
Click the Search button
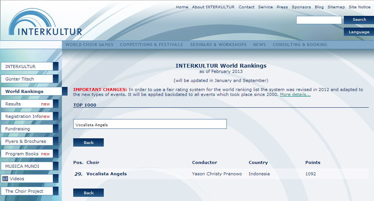click(x=359, y=20)
